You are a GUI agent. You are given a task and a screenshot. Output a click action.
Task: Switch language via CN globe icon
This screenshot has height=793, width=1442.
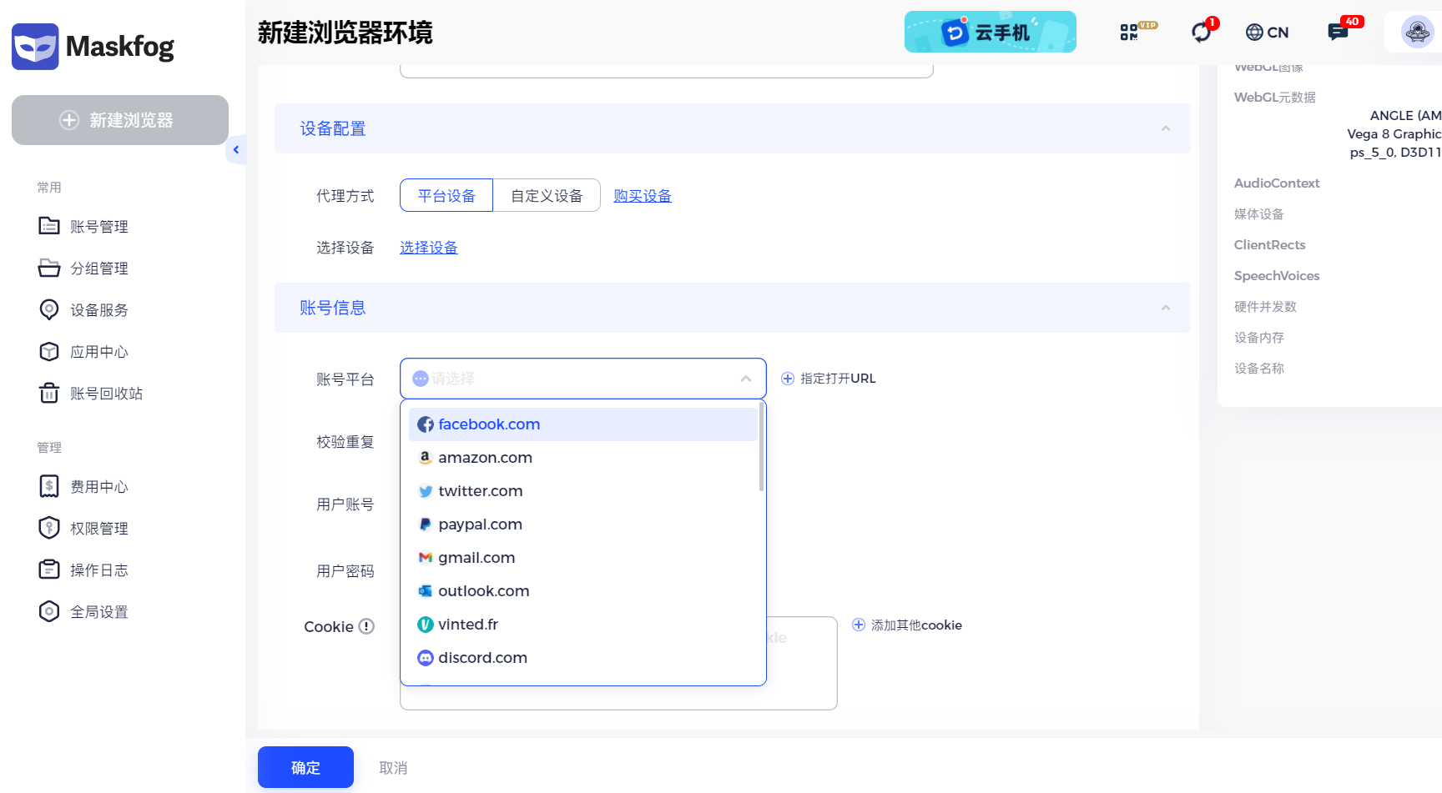coord(1267,32)
